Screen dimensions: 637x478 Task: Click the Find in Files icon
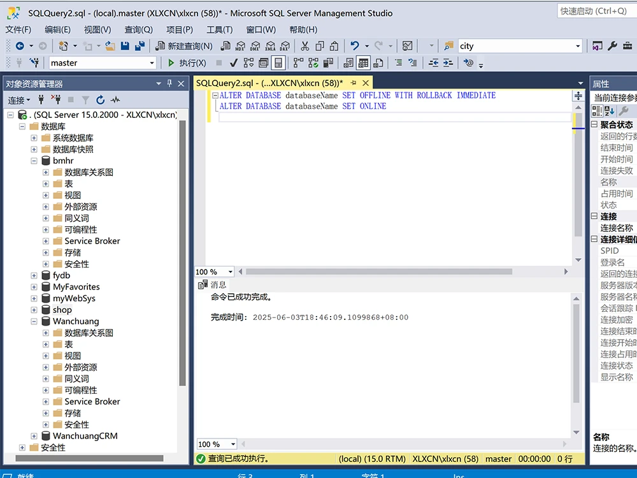coord(448,46)
